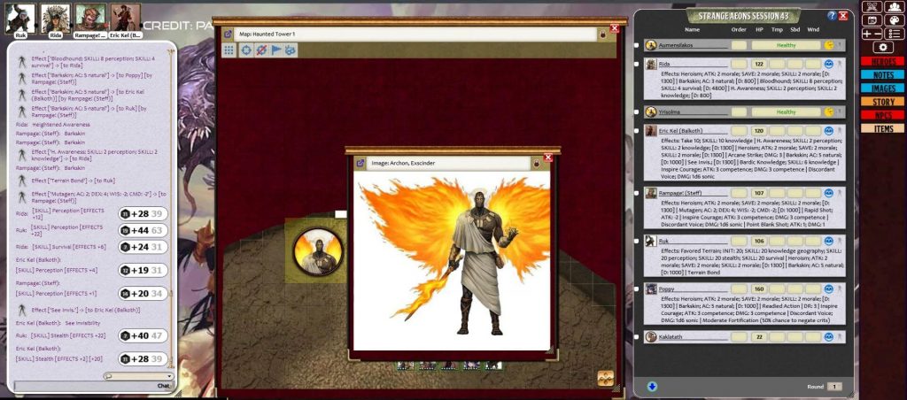Click the combat tracker help question-mark icon

coord(832,16)
